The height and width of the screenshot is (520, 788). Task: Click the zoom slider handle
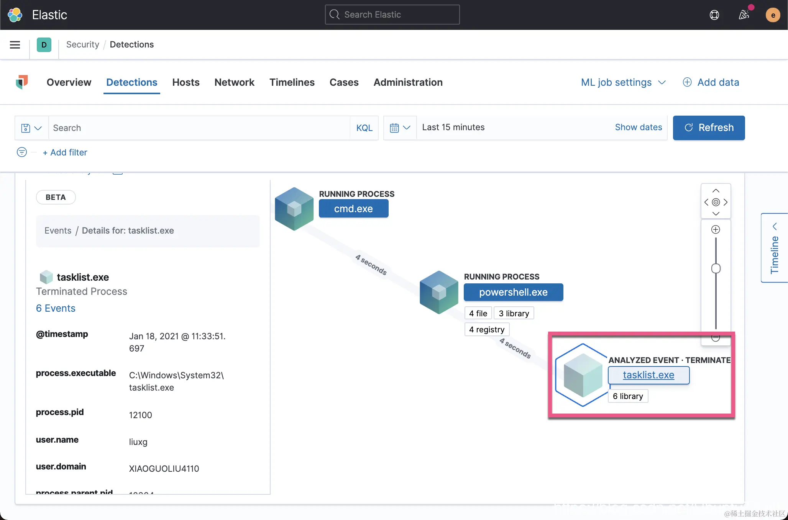click(716, 268)
